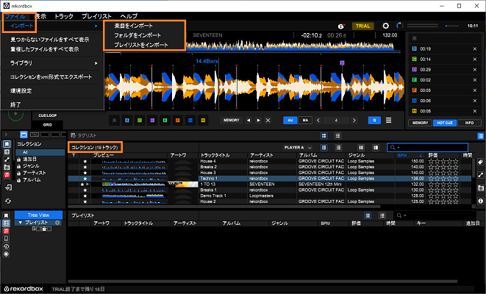The image size is (486, 294).
Task: Increase loop beat value with right chevron
Action: pos(354,121)
